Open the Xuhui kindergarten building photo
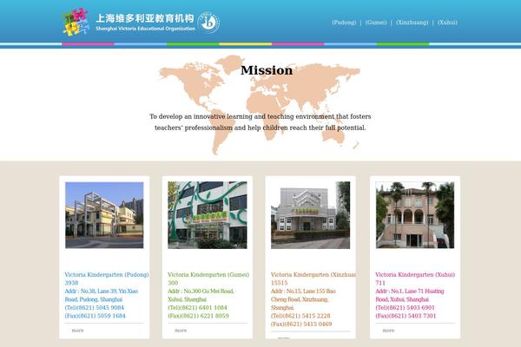The image size is (521, 347). pos(415,215)
